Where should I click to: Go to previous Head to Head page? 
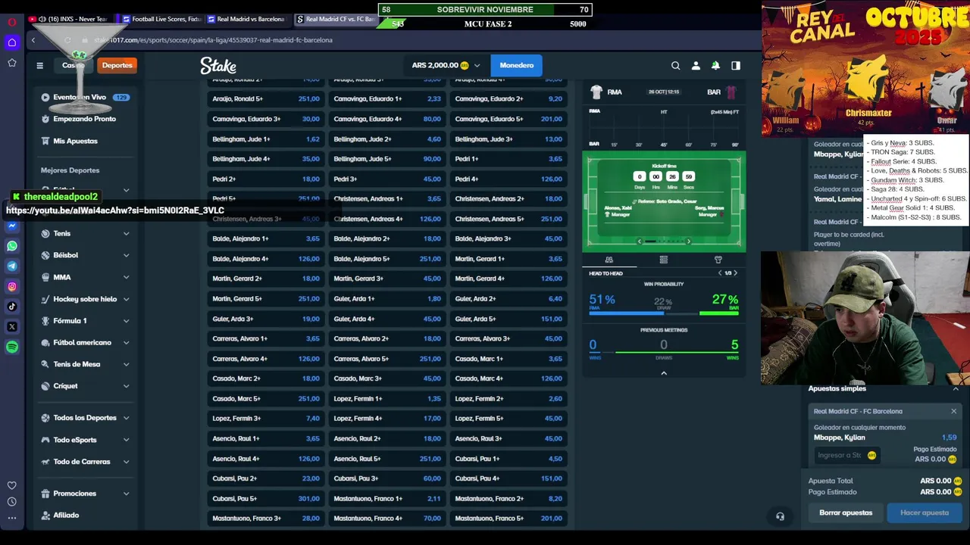pos(720,273)
